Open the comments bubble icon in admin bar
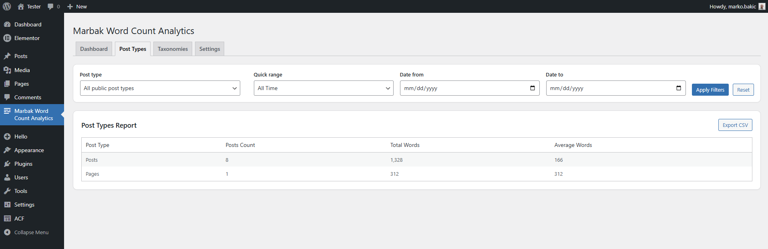Screen dimensions: 768x249 click(50, 6)
